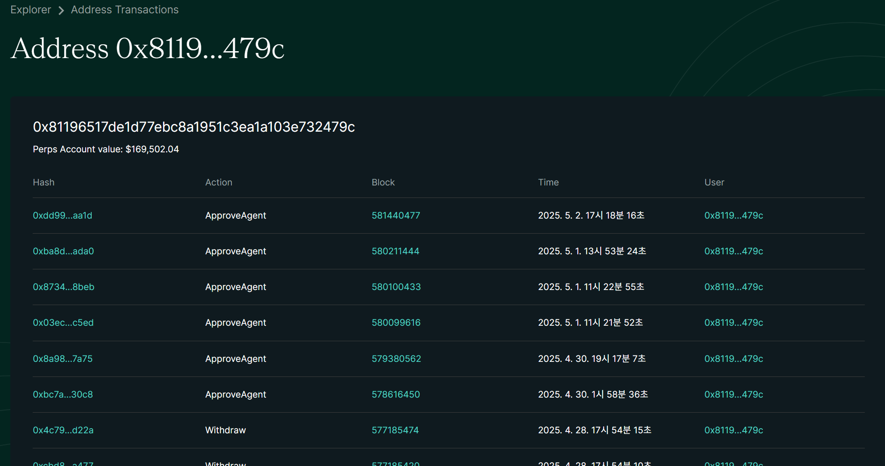Viewport: 885px width, 466px height.
Task: Open transaction hash 0xbc7a...30c8
Action: tap(62, 394)
